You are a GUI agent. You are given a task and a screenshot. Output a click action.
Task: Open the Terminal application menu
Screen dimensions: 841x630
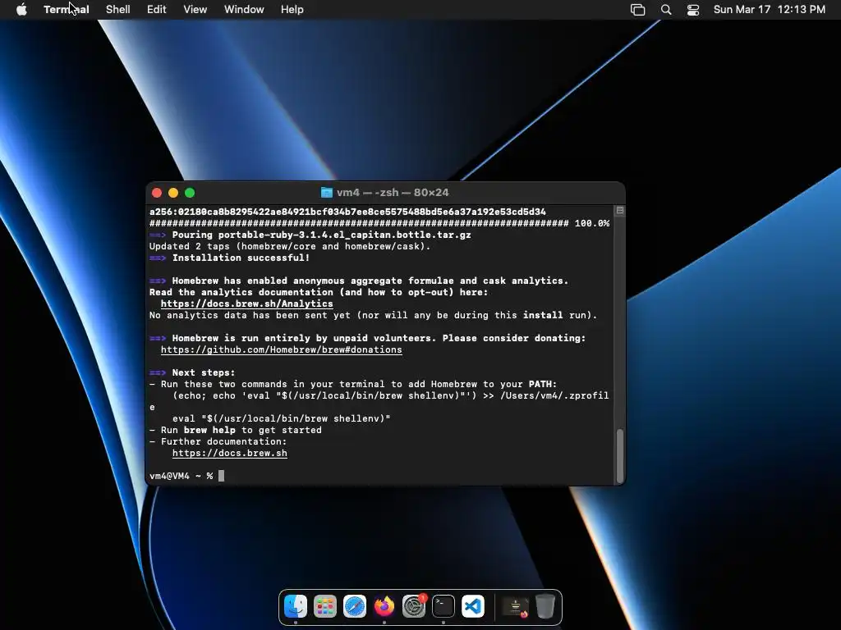coord(66,10)
